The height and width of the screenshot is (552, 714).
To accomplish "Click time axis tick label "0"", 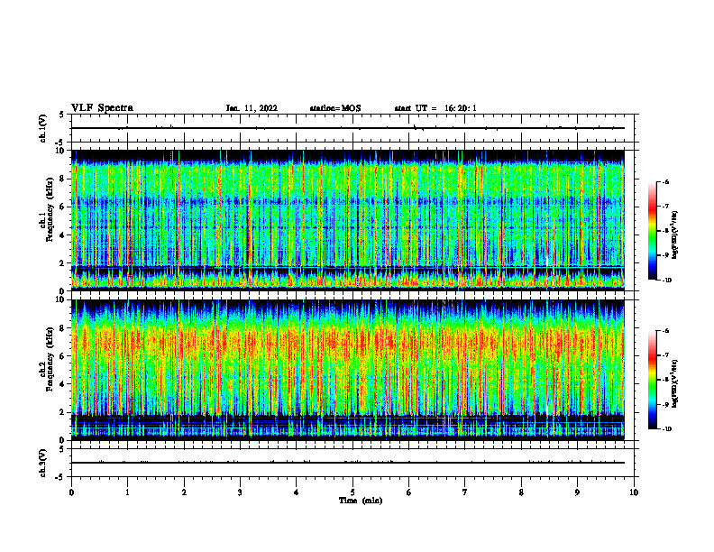I will tap(71, 492).
